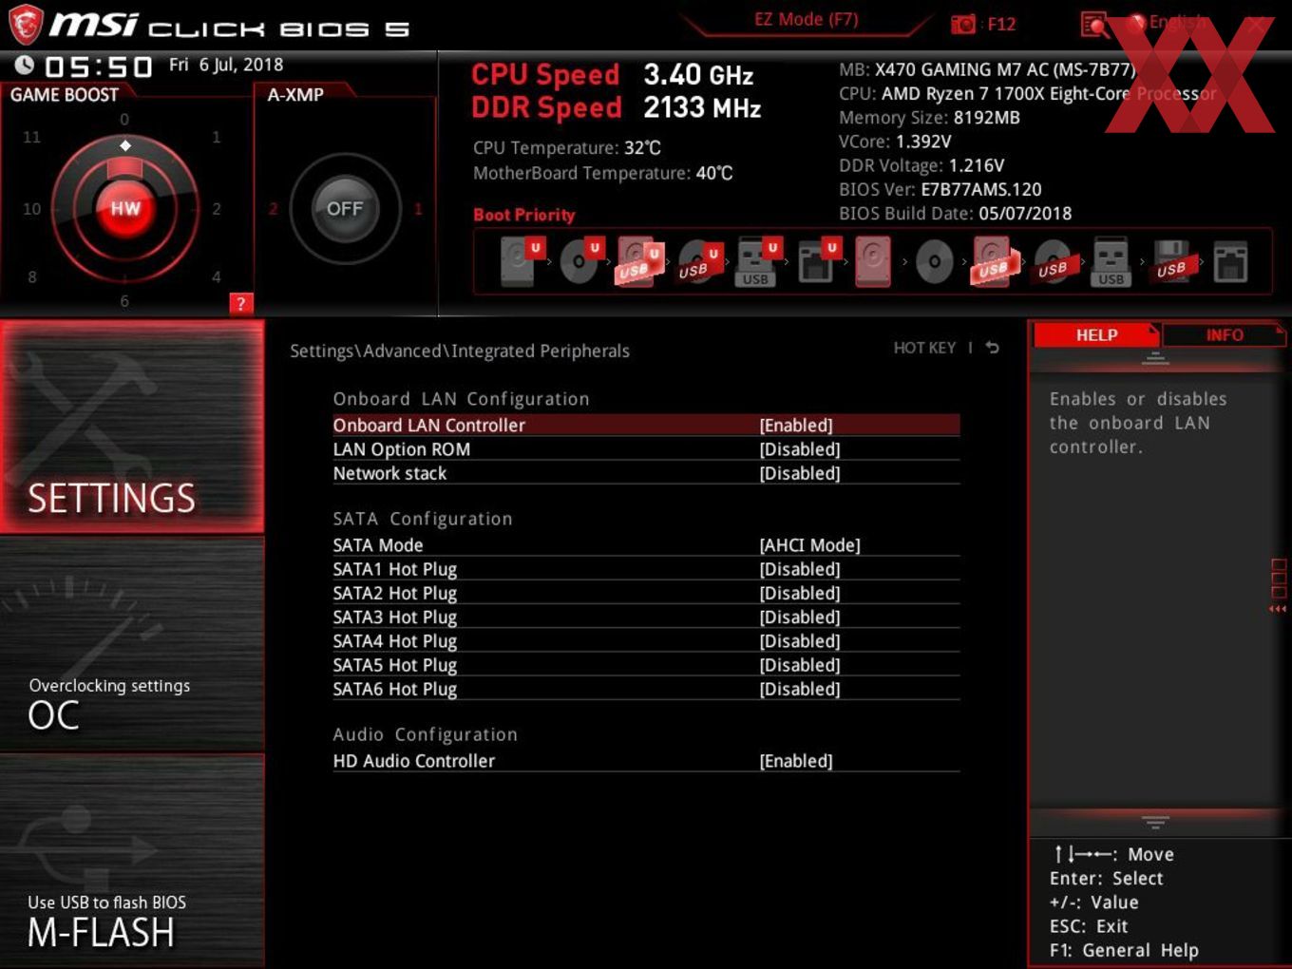Open the red question mark help icon

click(241, 303)
